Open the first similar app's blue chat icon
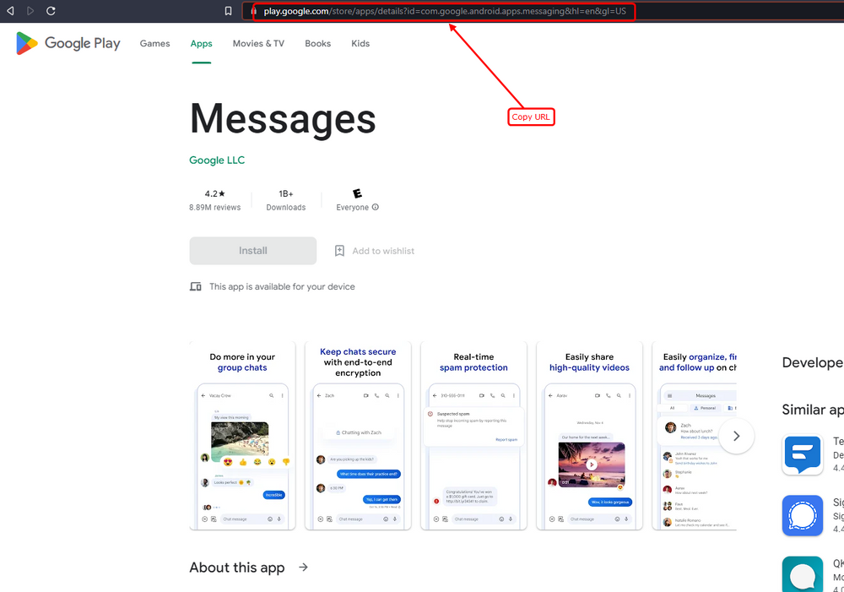The width and height of the screenshot is (844, 592). click(803, 454)
